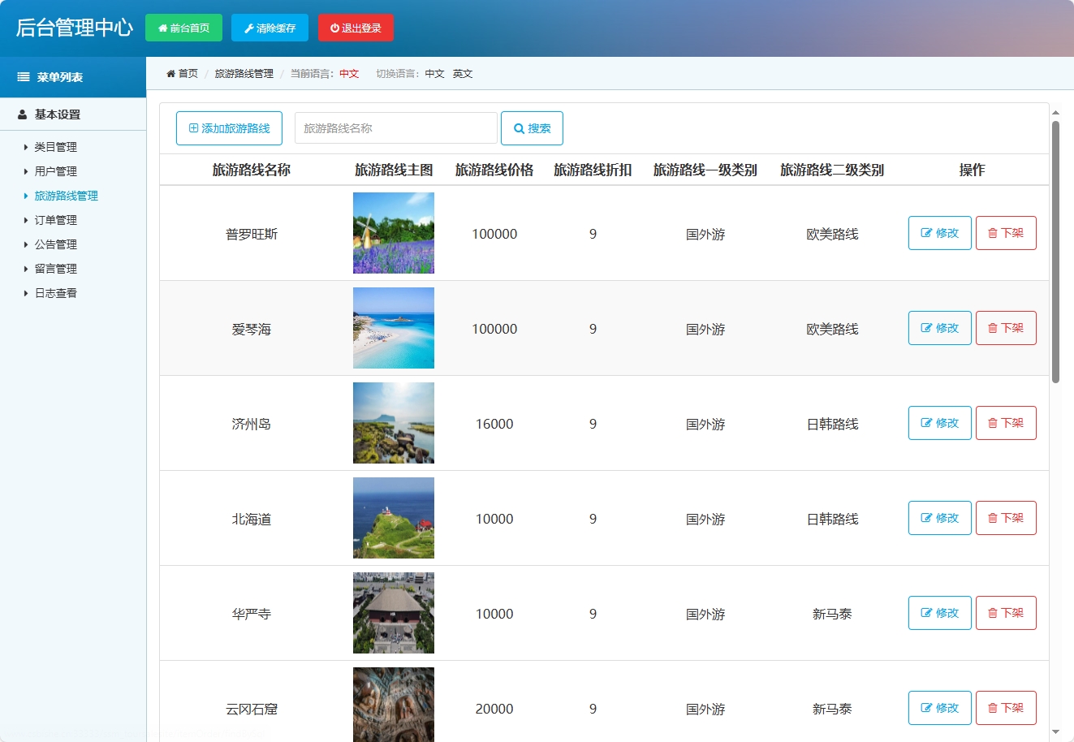Click the magnifier icon inside 搜索 button
Image resolution: width=1074 pixels, height=742 pixels.
[x=517, y=127]
